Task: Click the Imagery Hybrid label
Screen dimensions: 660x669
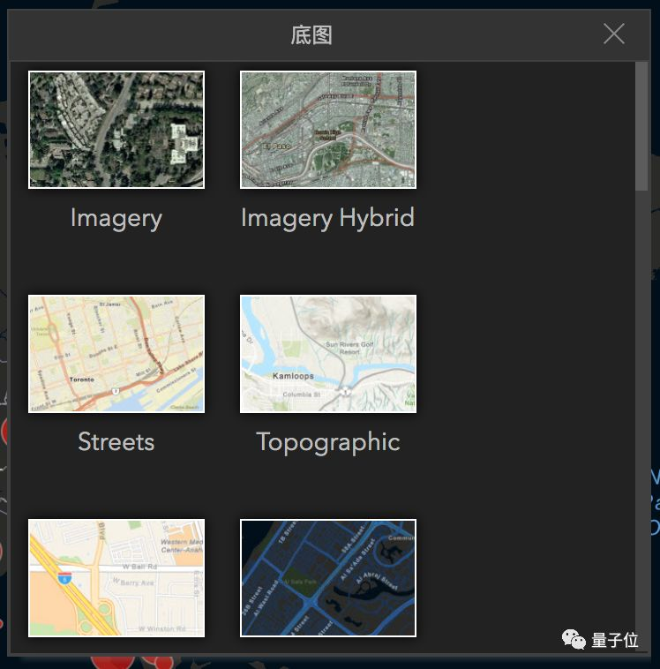Action: [328, 218]
